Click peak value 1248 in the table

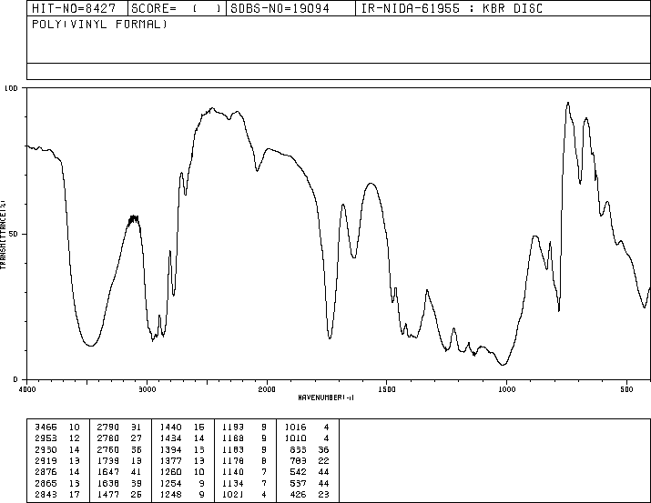click(x=170, y=495)
